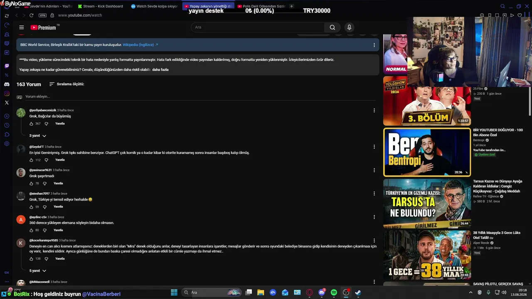Open the Opera sidebar settings gear
This screenshot has height=299, width=532.
coord(7,144)
